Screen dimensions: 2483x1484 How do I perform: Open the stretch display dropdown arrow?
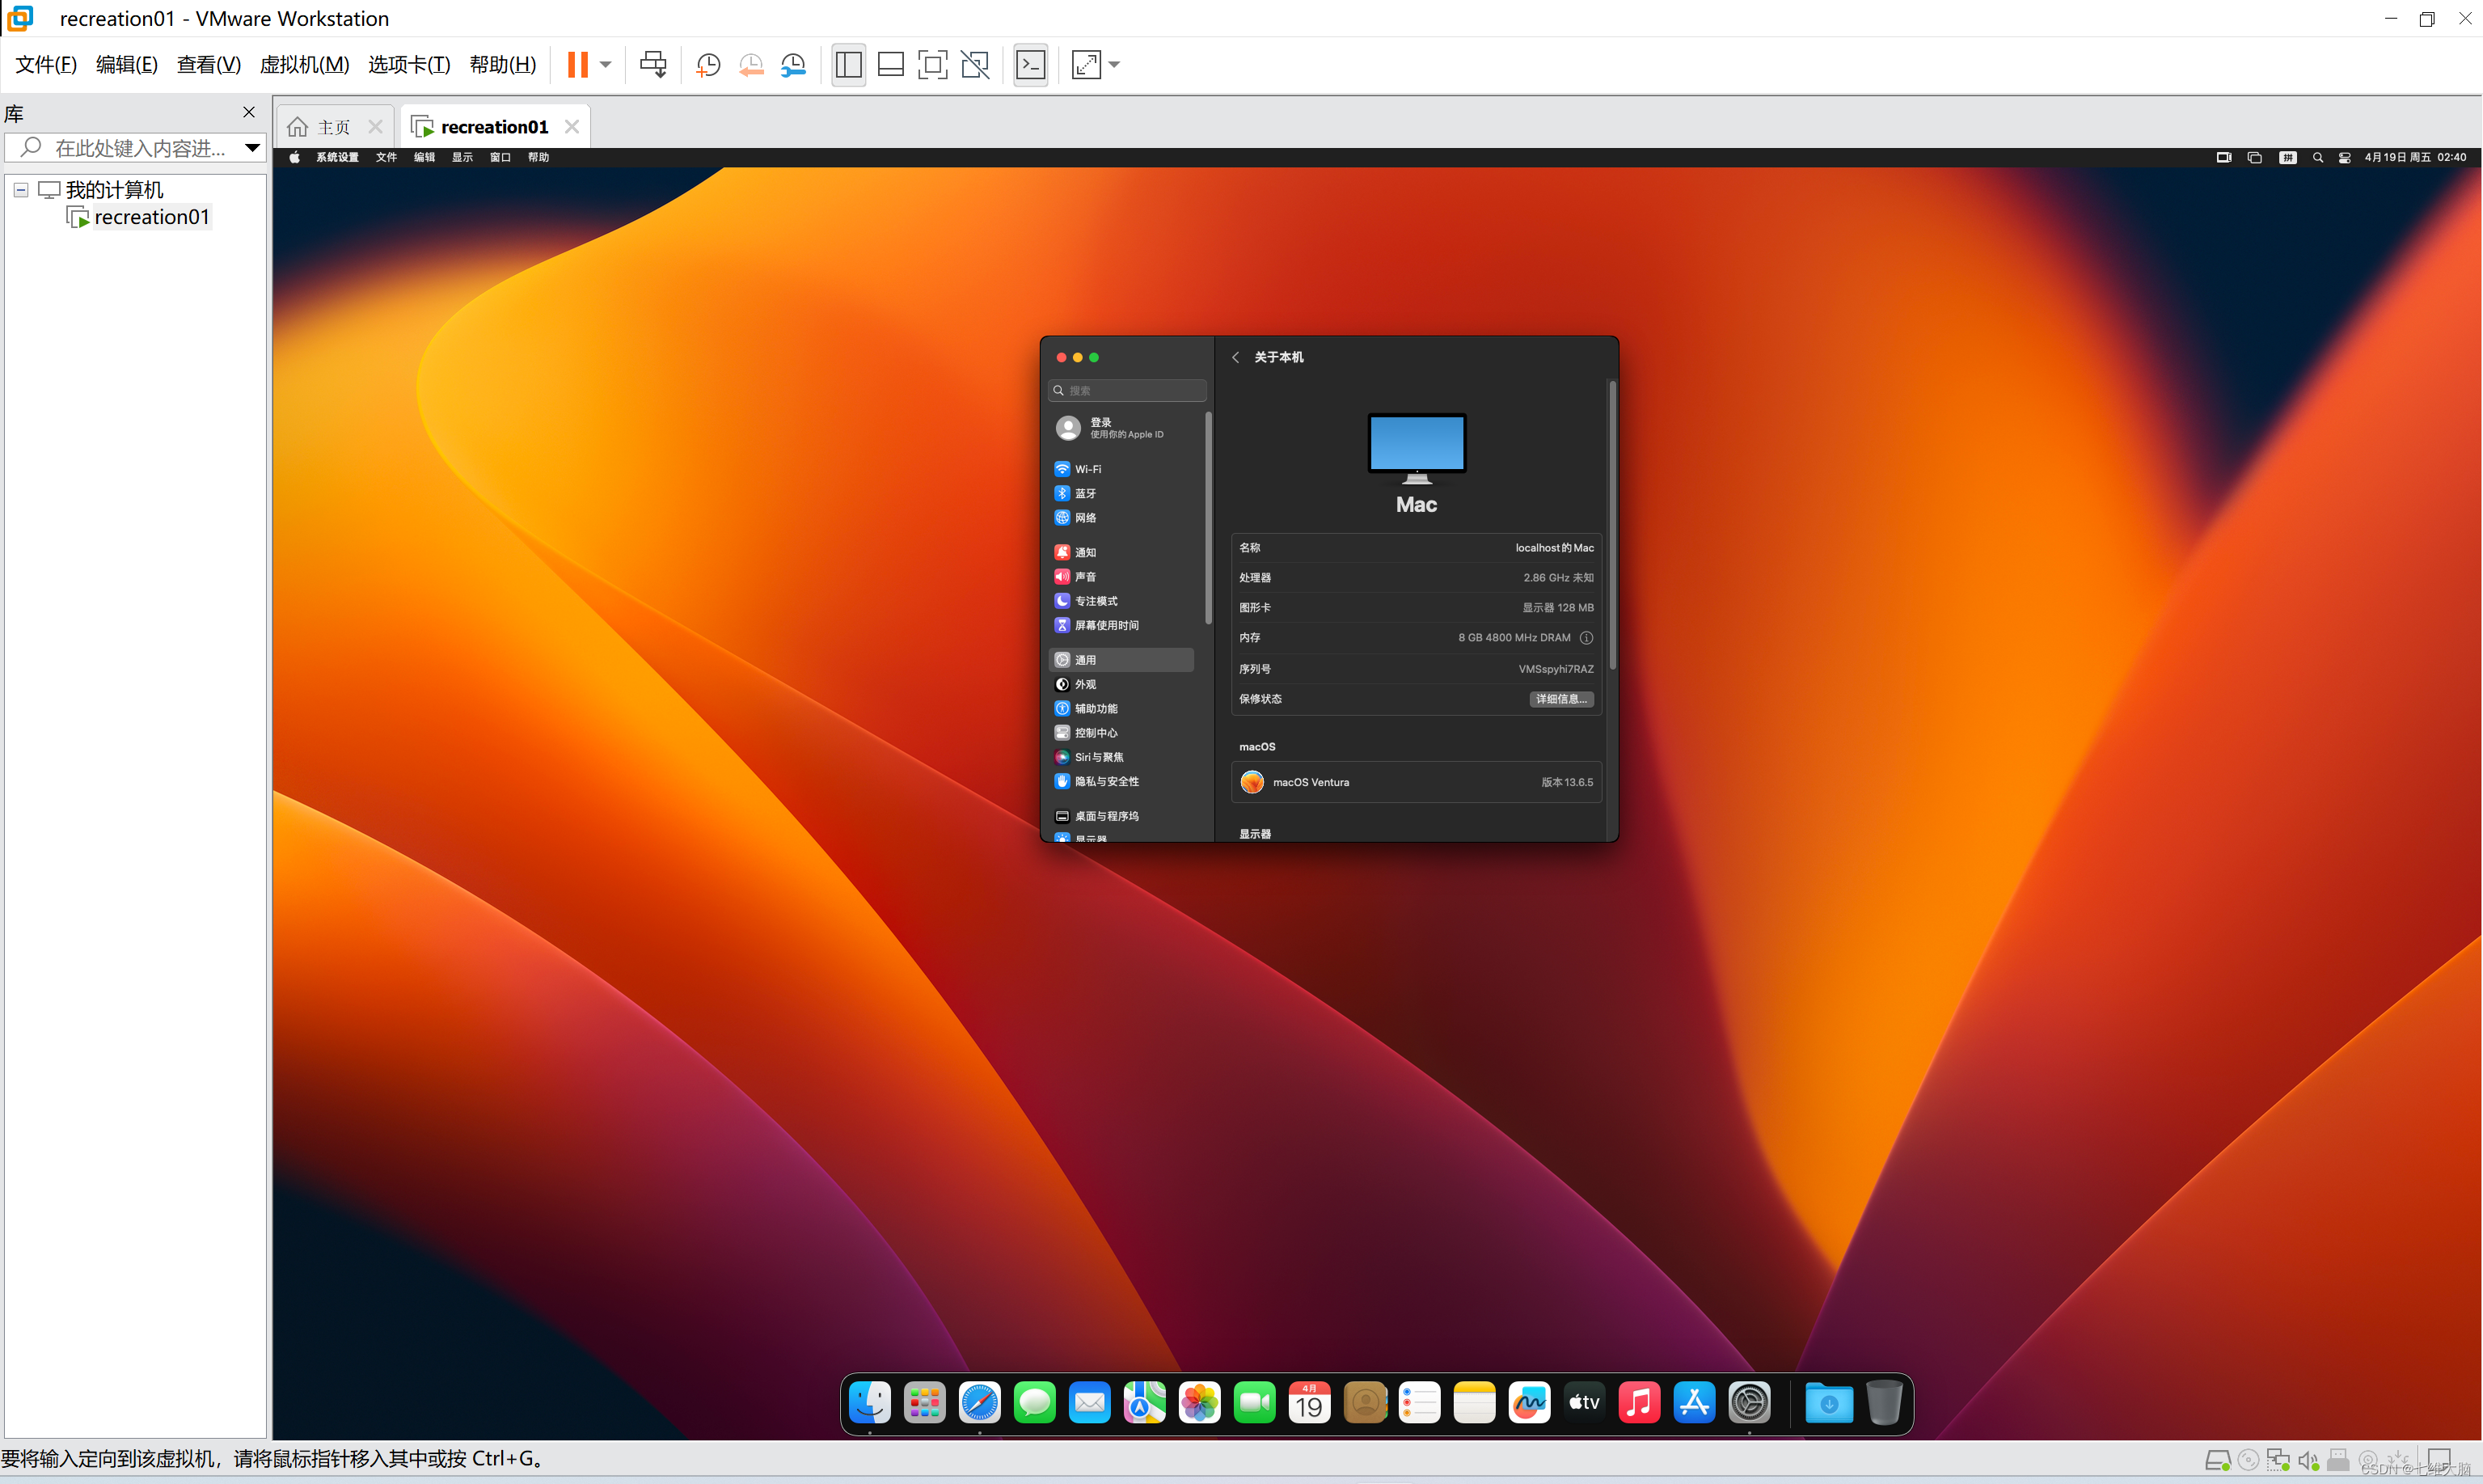1114,65
